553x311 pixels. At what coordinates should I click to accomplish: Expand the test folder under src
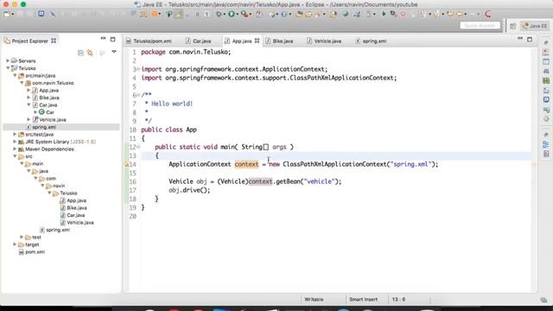click(22, 237)
